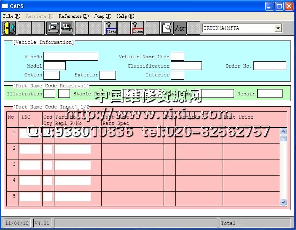Click the PNC cell in row 2
Image resolution: width=296 pixels, height=230 pixels.
click(x=30, y=149)
